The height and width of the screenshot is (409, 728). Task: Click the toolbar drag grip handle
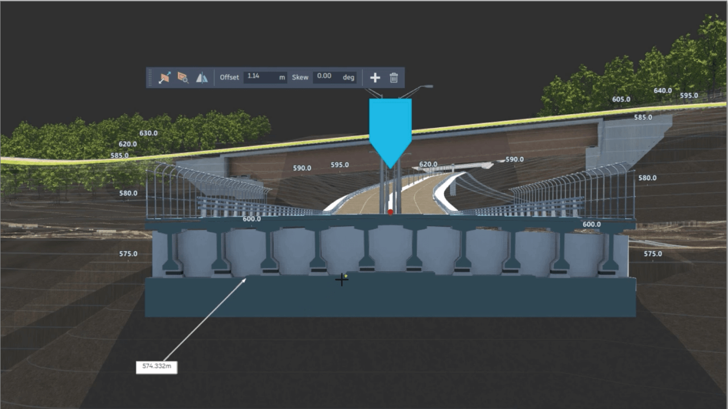[151, 78]
